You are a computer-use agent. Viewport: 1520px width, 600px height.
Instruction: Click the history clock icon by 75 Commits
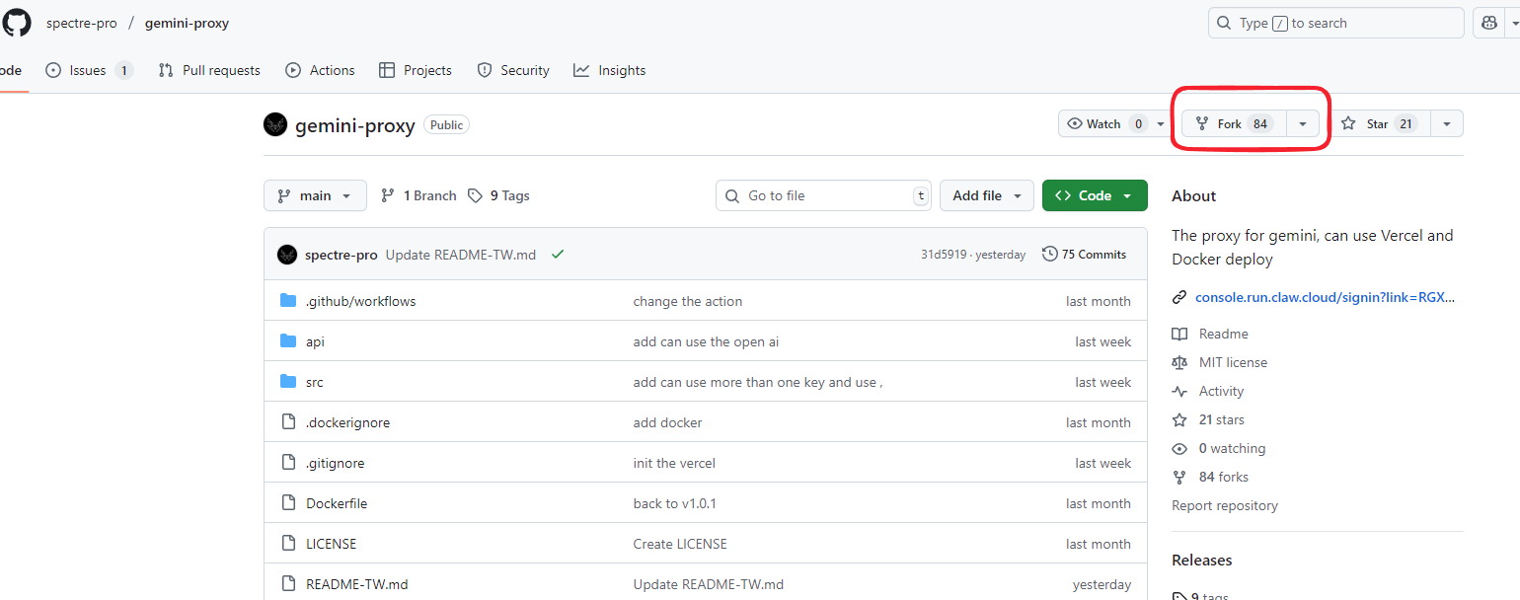[x=1050, y=255]
